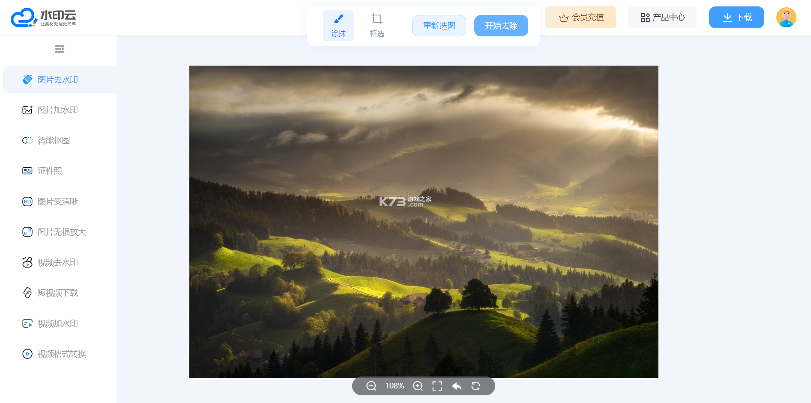This screenshot has width=811, height=403.
Task: Open 图片去水印 in the sidebar
Action: (60, 80)
